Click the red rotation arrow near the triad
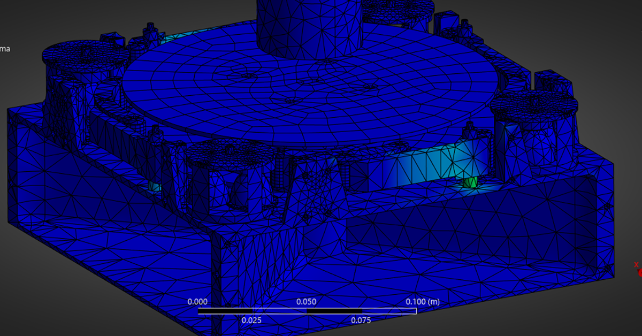The height and width of the screenshot is (336, 642). (640, 274)
